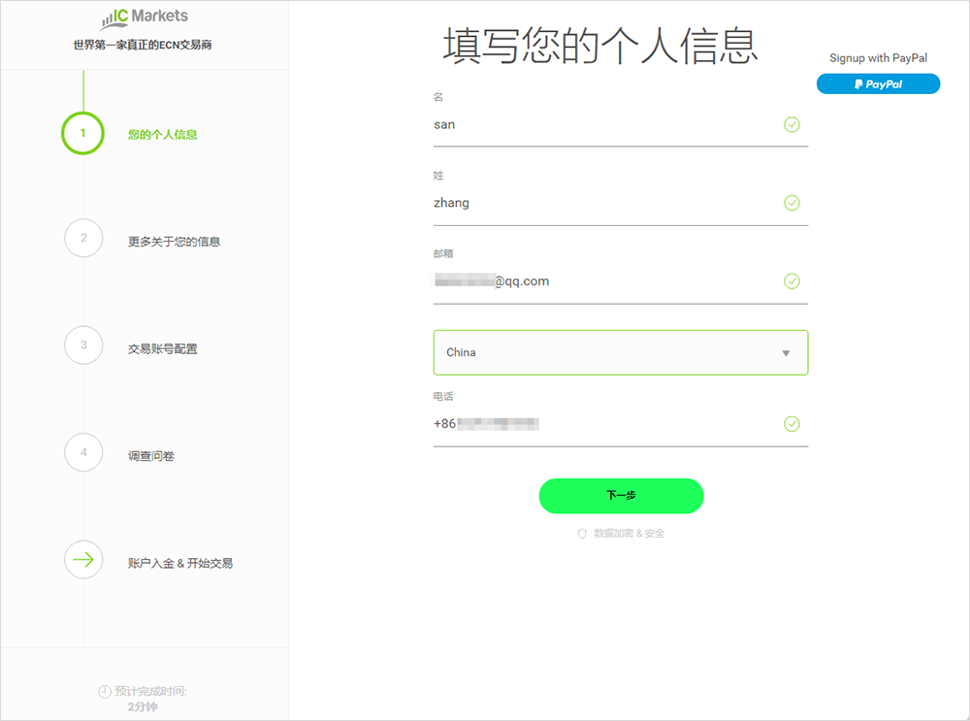Click 世界第一家真正的ECN交易商 tagline
The width and height of the screenshot is (970, 721).
point(143,45)
